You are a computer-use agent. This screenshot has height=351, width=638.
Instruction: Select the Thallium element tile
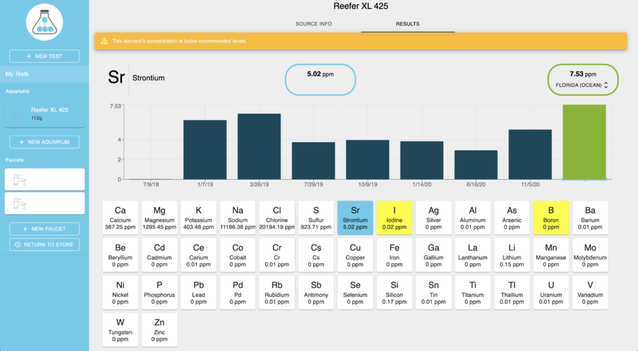[512, 292]
